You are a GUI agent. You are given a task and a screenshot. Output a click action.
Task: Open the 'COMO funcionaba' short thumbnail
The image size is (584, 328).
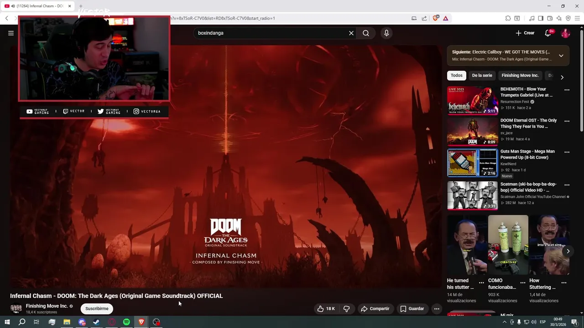pyautogui.click(x=508, y=245)
